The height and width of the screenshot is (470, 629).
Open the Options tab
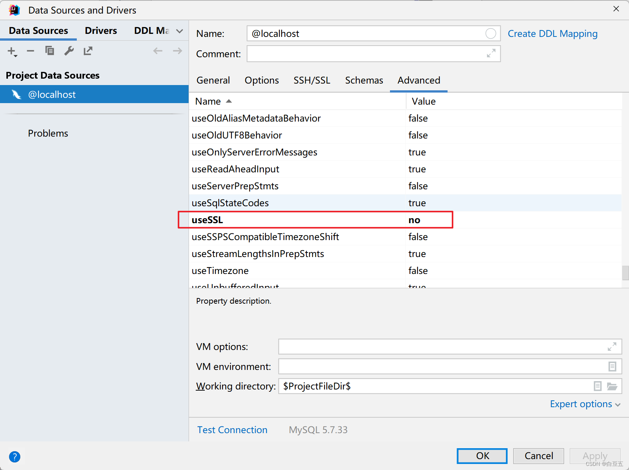(x=262, y=80)
